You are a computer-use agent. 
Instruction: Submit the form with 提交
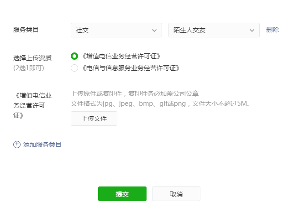pos(122,194)
